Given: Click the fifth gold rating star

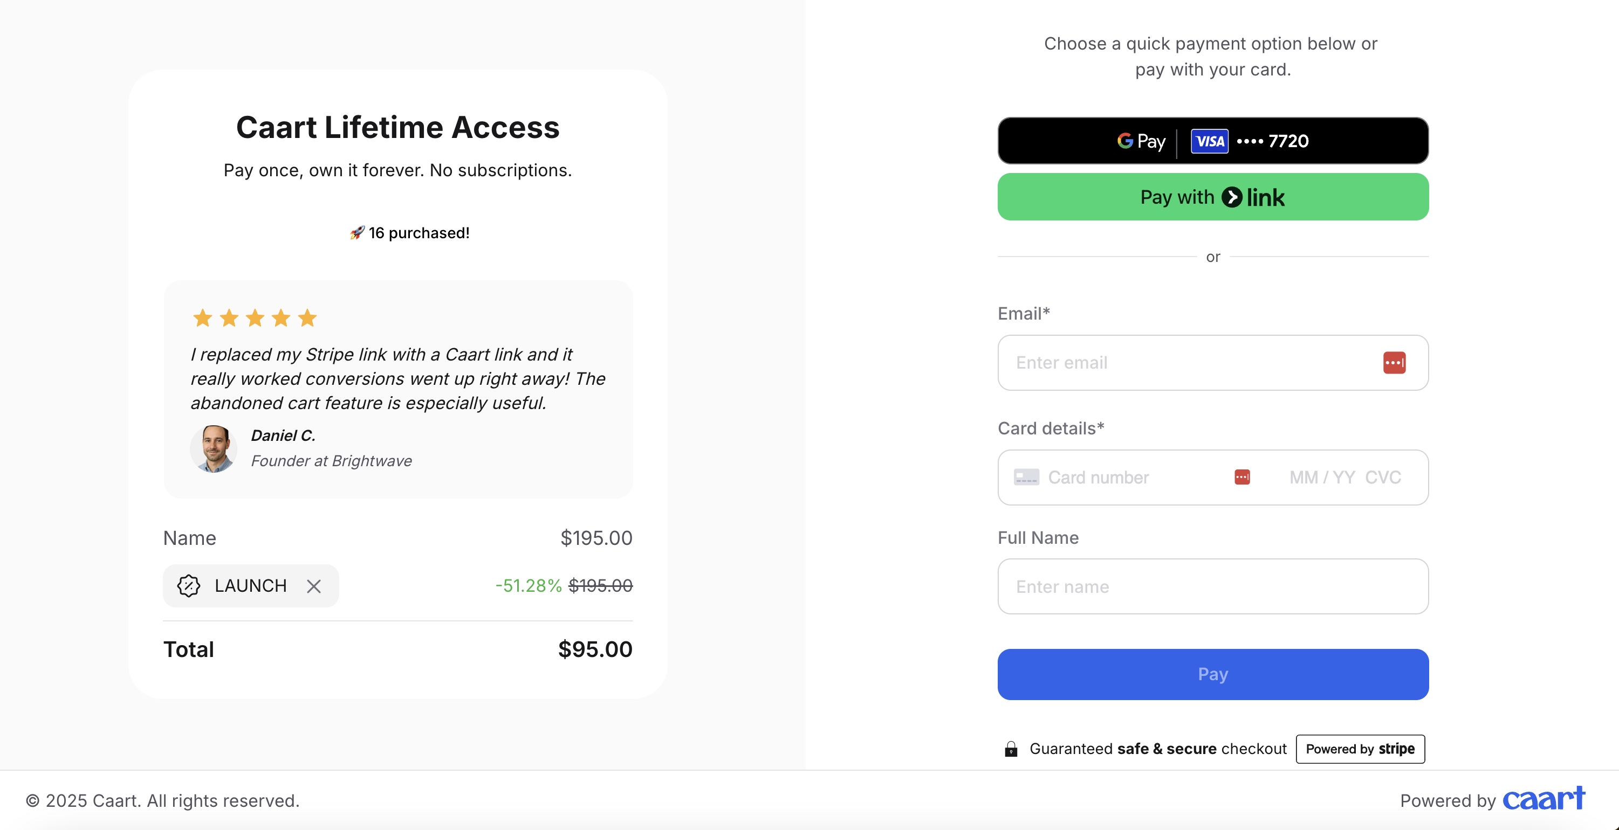Looking at the screenshot, I should tap(307, 318).
